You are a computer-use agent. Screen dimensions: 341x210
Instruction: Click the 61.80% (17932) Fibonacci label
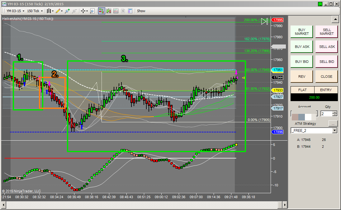[258, 89]
